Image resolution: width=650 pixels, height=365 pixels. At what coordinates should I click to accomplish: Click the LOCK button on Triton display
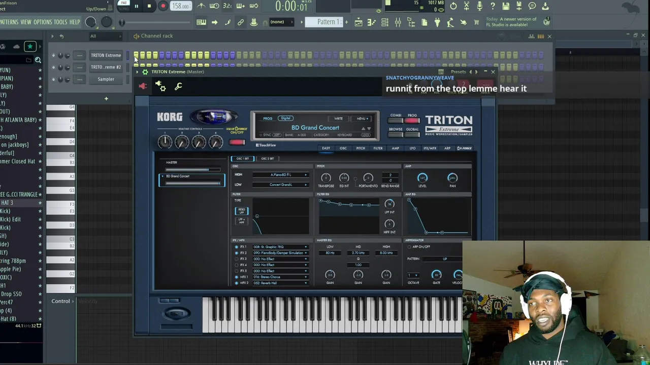[x=366, y=135]
